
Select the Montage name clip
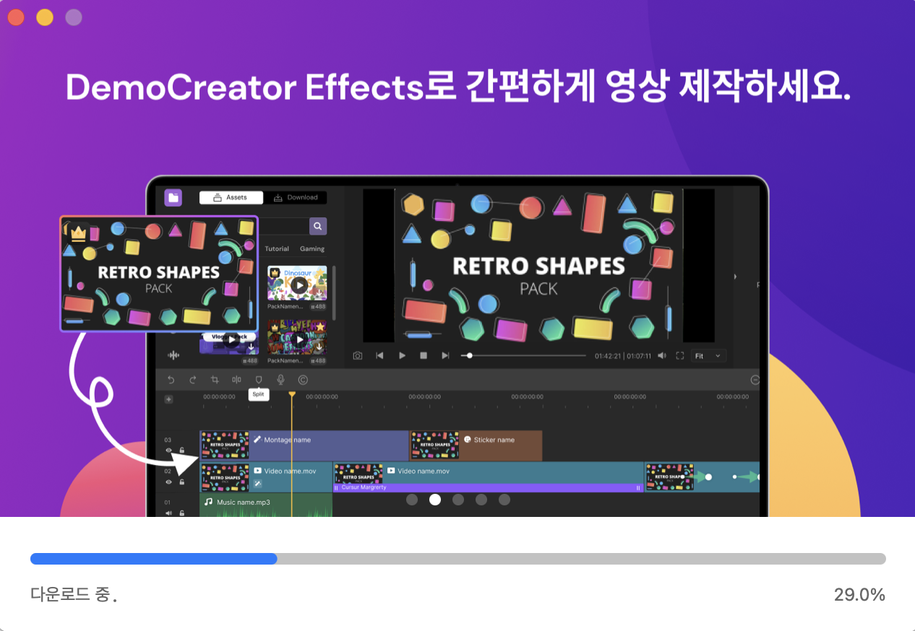tap(304, 445)
